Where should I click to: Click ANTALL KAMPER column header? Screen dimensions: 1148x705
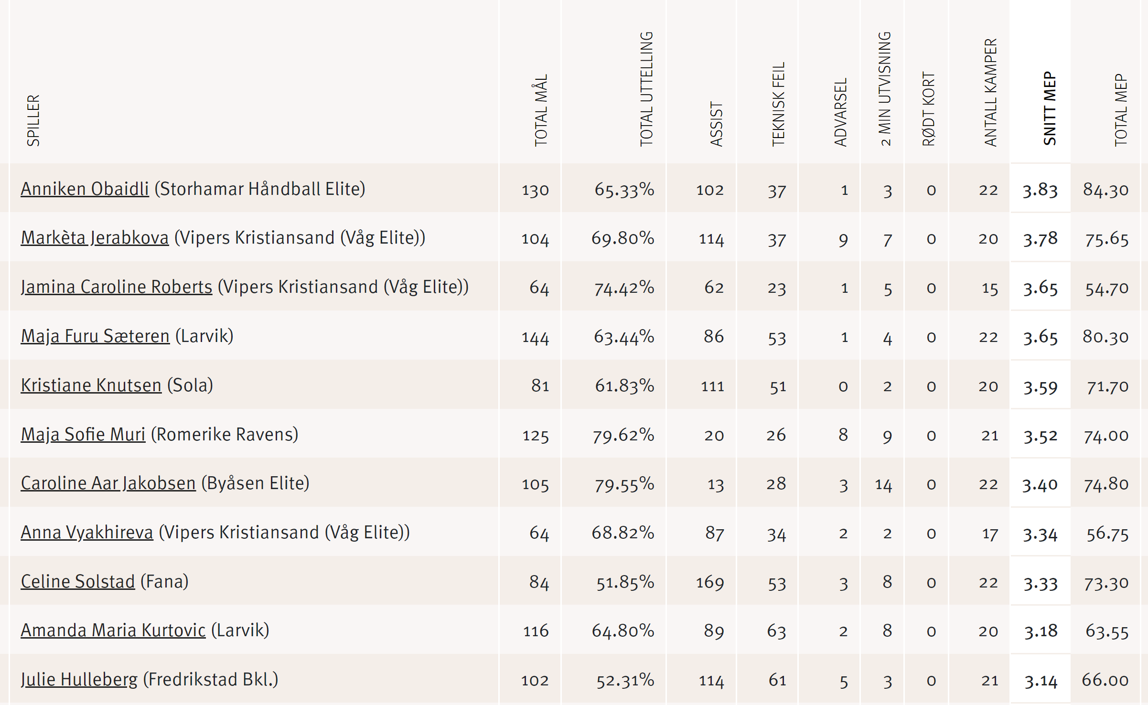click(x=991, y=93)
